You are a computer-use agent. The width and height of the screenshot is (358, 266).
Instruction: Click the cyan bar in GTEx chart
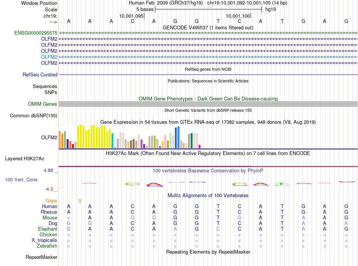(113, 141)
